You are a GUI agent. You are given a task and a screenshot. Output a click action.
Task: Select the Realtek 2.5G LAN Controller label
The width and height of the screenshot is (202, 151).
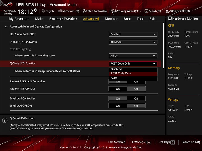pyautogui.click(x=27, y=81)
